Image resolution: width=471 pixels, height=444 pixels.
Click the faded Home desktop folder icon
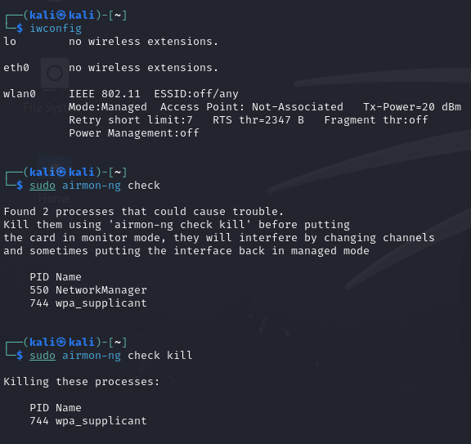coord(55,168)
